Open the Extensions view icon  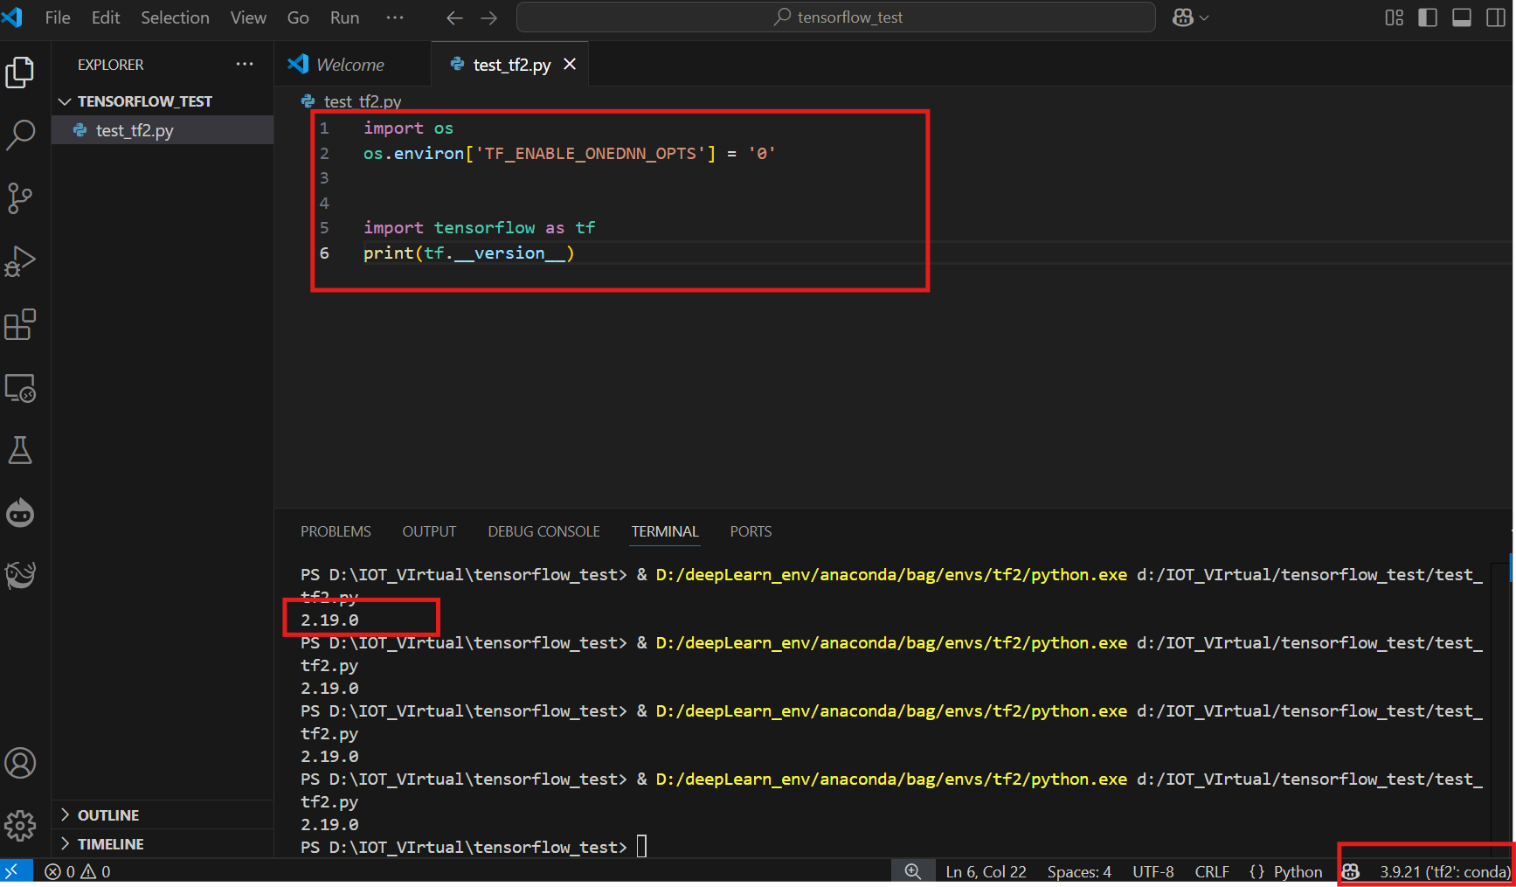[x=20, y=324]
